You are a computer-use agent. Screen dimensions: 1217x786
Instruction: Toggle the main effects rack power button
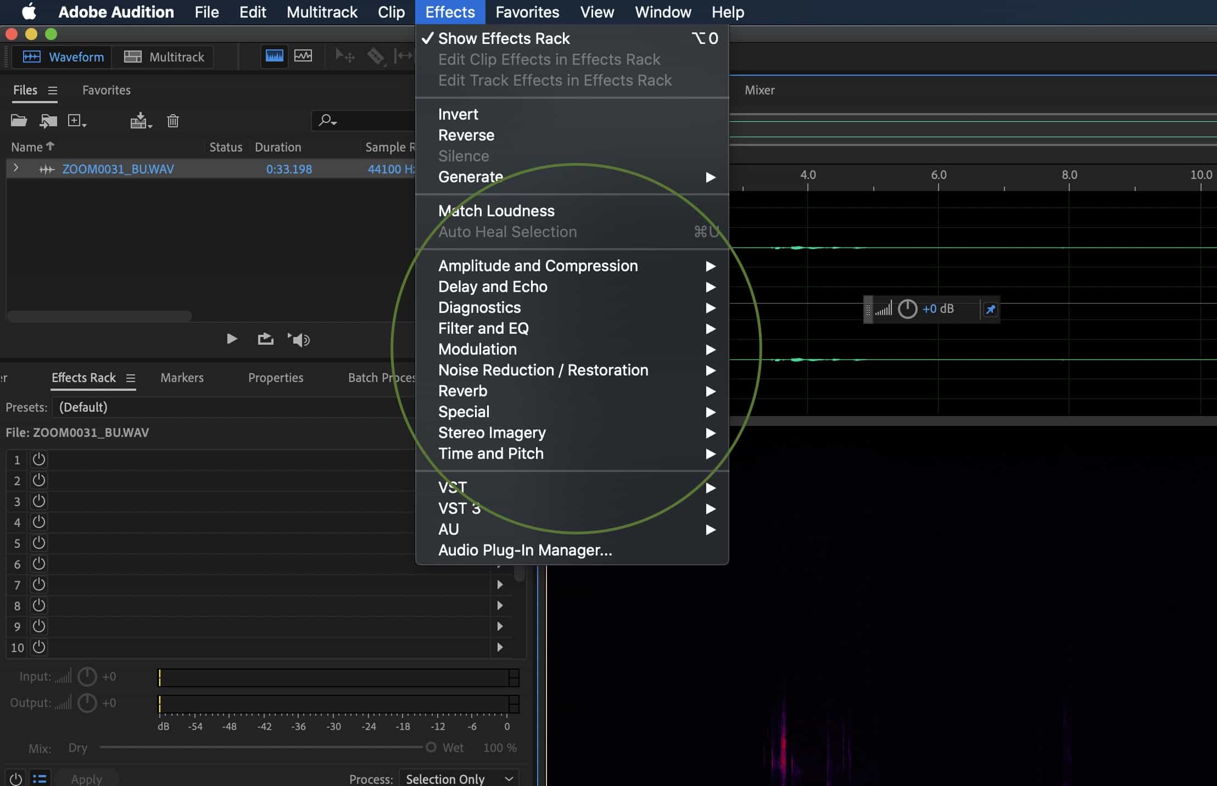[x=16, y=778]
